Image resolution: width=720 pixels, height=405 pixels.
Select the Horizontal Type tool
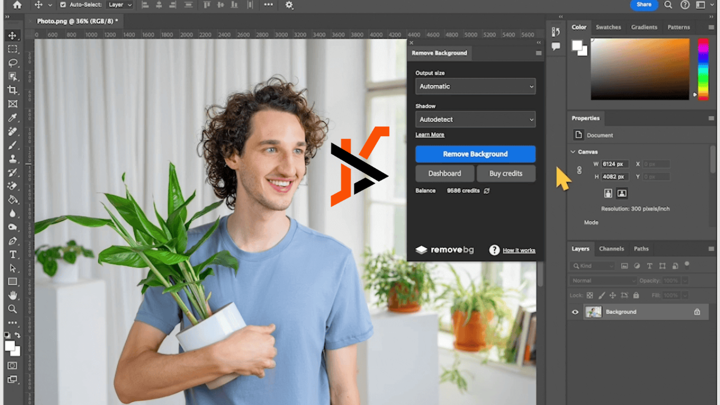[x=12, y=254]
